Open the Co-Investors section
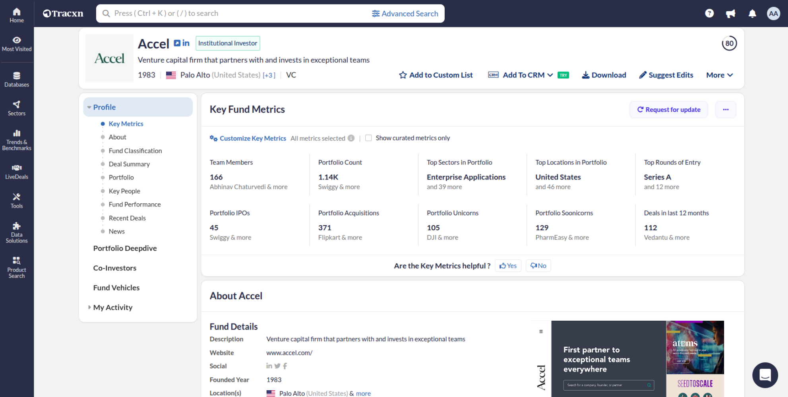788x397 pixels. [114, 268]
